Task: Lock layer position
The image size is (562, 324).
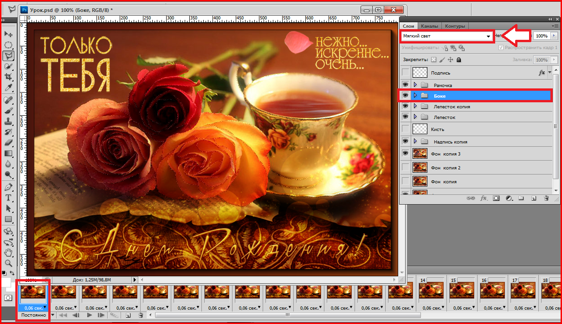Action: 450,60
